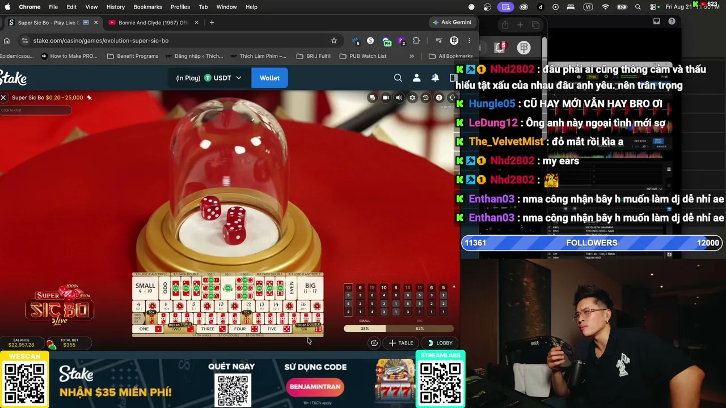Bet on single number FOUR
The image size is (726, 408).
click(244, 329)
